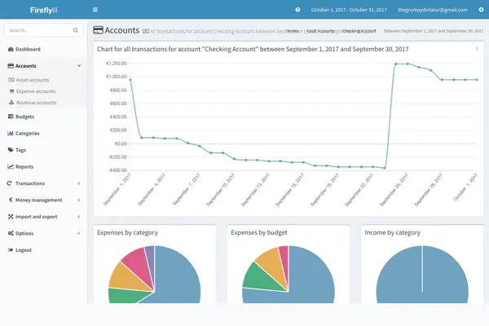Click the search magnifier icon

[76, 30]
